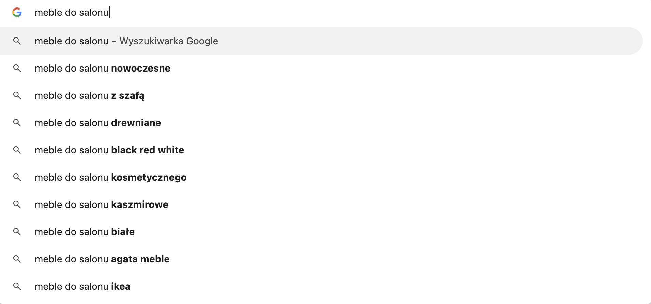Click magnifier icon next to 'z szafą' suggestion
Viewport: 651px width, 304px height.
tap(17, 95)
